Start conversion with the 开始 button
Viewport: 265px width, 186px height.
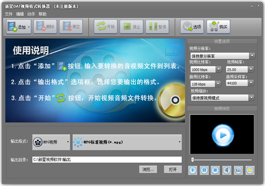(x=106, y=27)
